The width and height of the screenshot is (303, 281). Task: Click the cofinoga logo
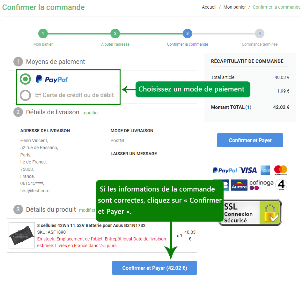pos(262,185)
